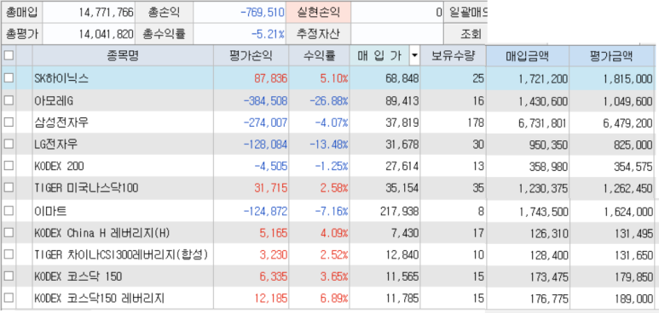Click 삼성전자우 loss value -274,007
Image resolution: width=659 pixels, height=313 pixels.
[x=266, y=122]
